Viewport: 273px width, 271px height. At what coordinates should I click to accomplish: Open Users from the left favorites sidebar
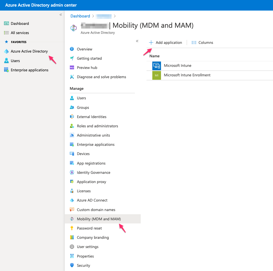click(15, 60)
